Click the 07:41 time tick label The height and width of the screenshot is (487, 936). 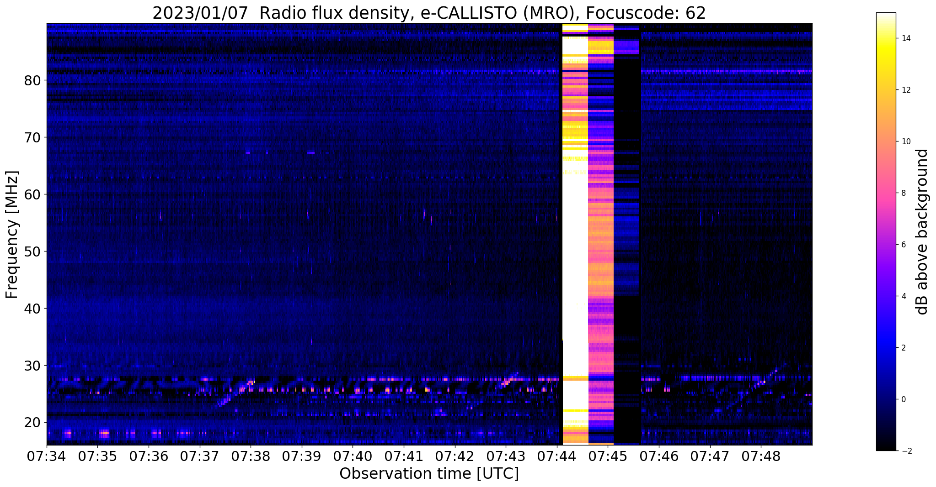pyautogui.click(x=403, y=456)
